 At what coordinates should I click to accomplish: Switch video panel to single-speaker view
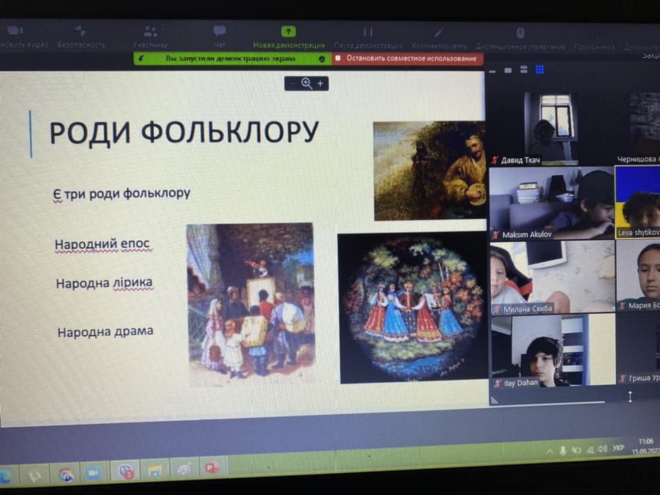508,70
